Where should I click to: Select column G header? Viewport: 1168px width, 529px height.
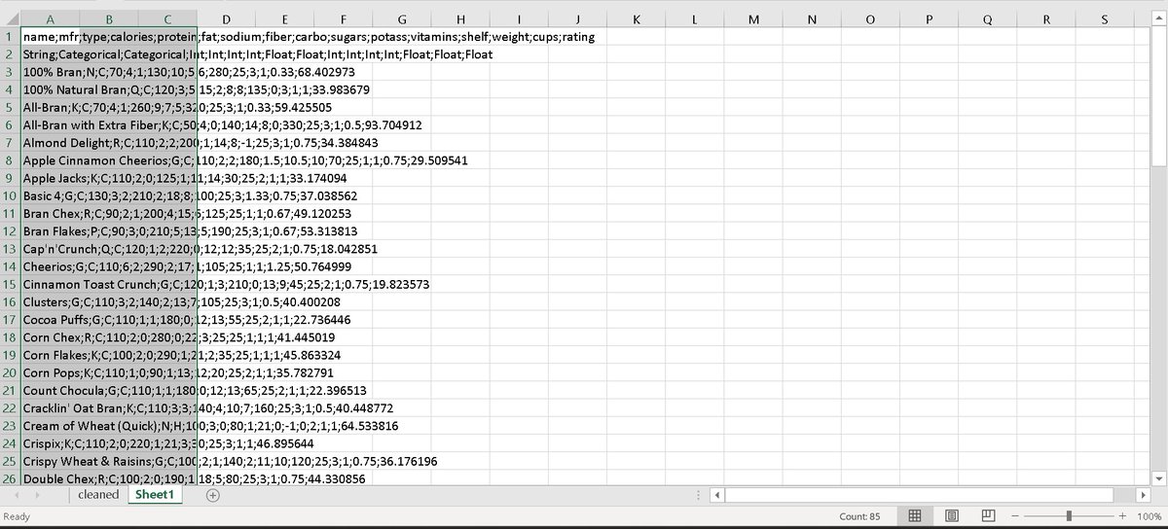[x=402, y=18]
